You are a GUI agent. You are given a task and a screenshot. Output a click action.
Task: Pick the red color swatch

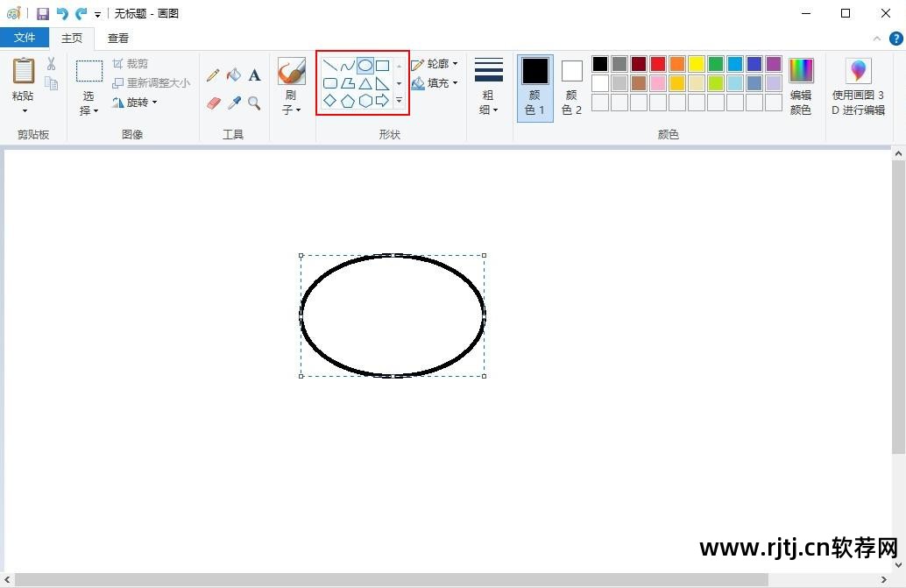tap(658, 64)
